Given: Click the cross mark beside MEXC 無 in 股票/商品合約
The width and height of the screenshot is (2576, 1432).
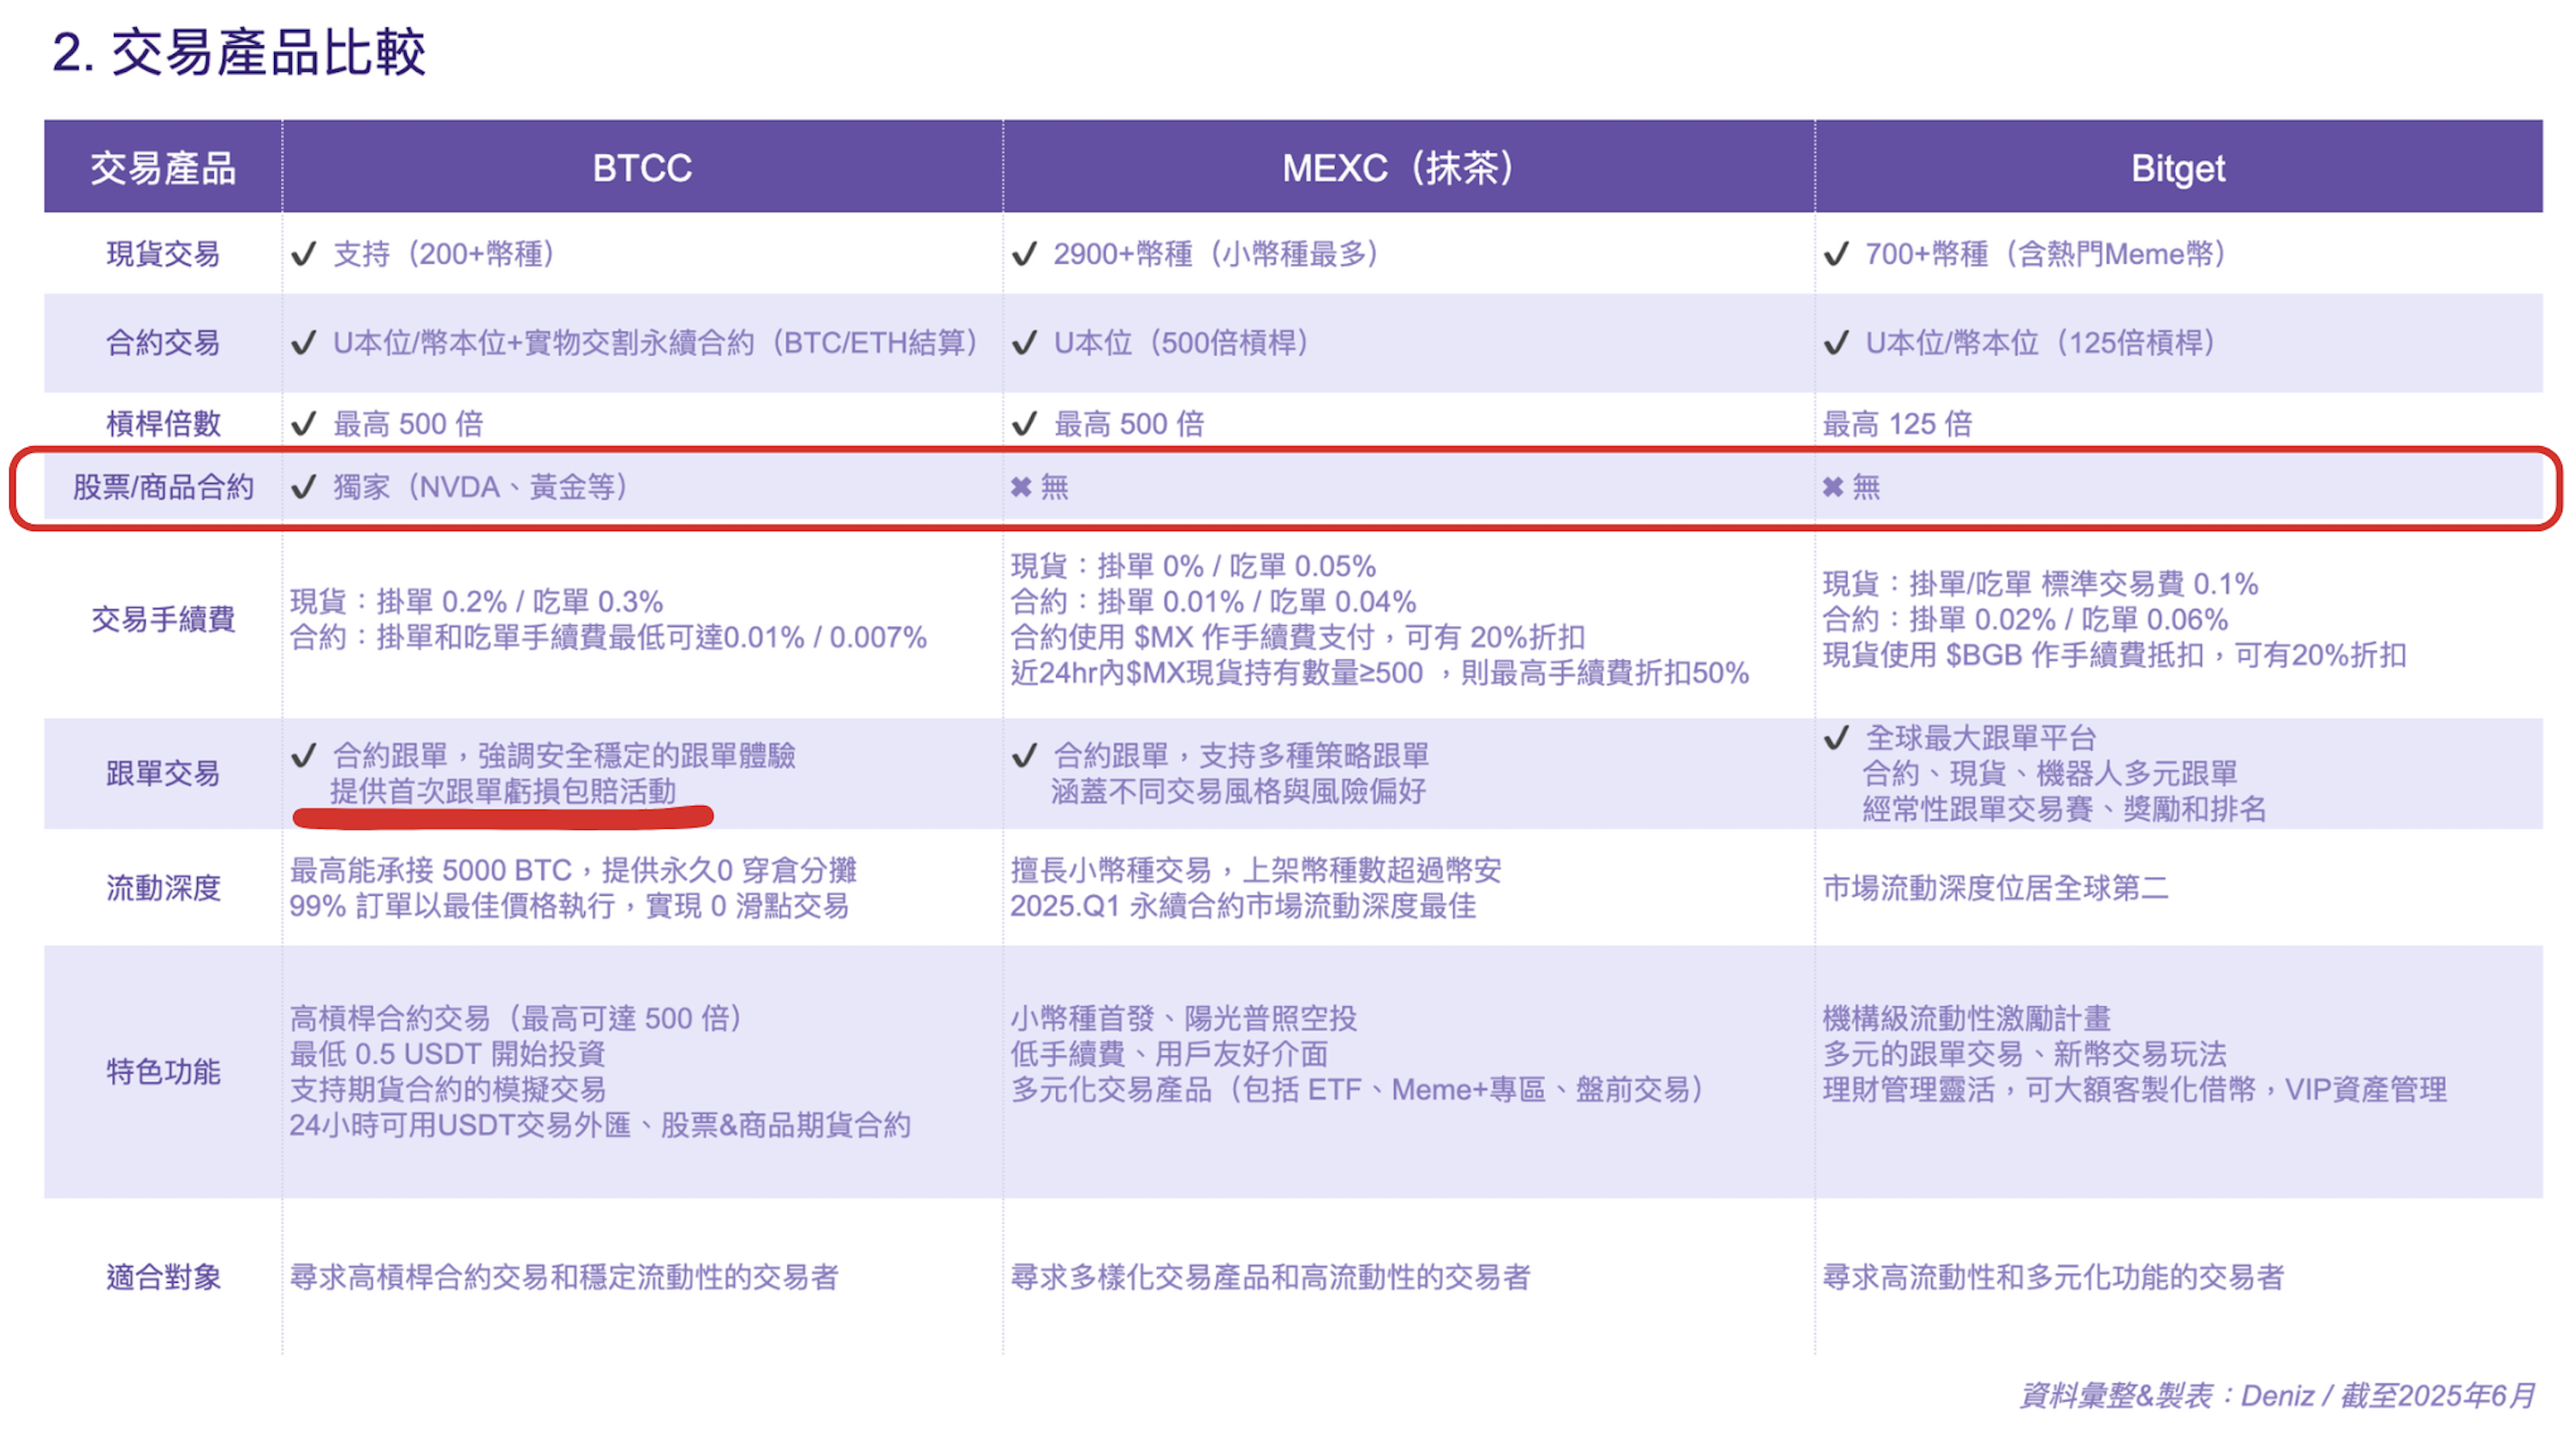Looking at the screenshot, I should pos(1022,487).
